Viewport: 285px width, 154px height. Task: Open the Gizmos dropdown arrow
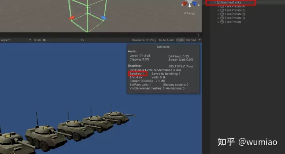tap(199, 40)
